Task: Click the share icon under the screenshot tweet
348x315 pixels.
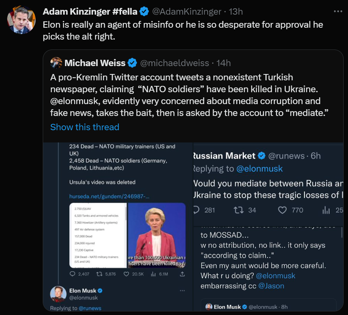Action: pyautogui.click(x=182, y=274)
